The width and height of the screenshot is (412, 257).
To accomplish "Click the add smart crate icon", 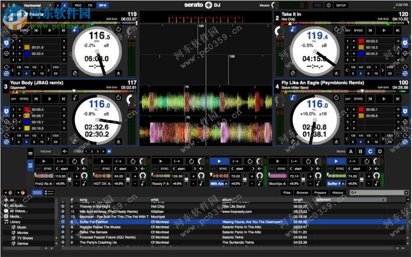I will 20,193.
